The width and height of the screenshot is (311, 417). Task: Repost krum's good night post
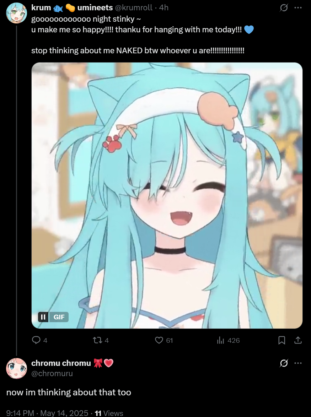pyautogui.click(x=101, y=340)
